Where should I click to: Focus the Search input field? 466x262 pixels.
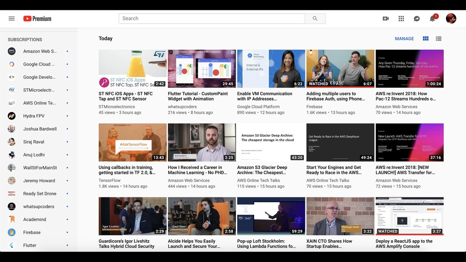[x=212, y=18]
